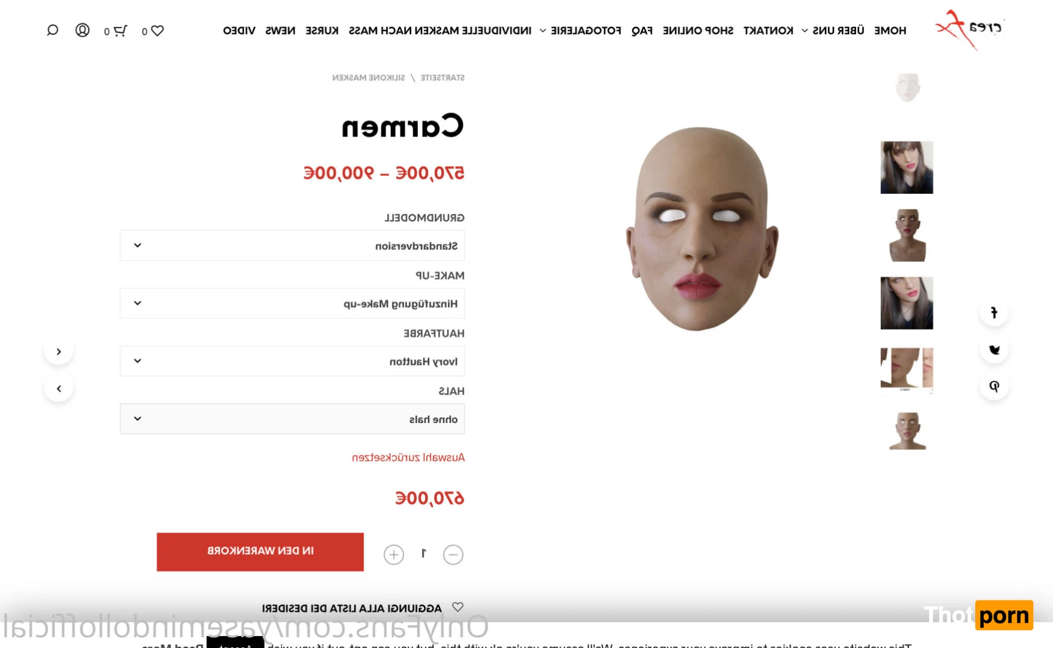
Task: Share product via Twitter bird icon
Action: coord(994,350)
